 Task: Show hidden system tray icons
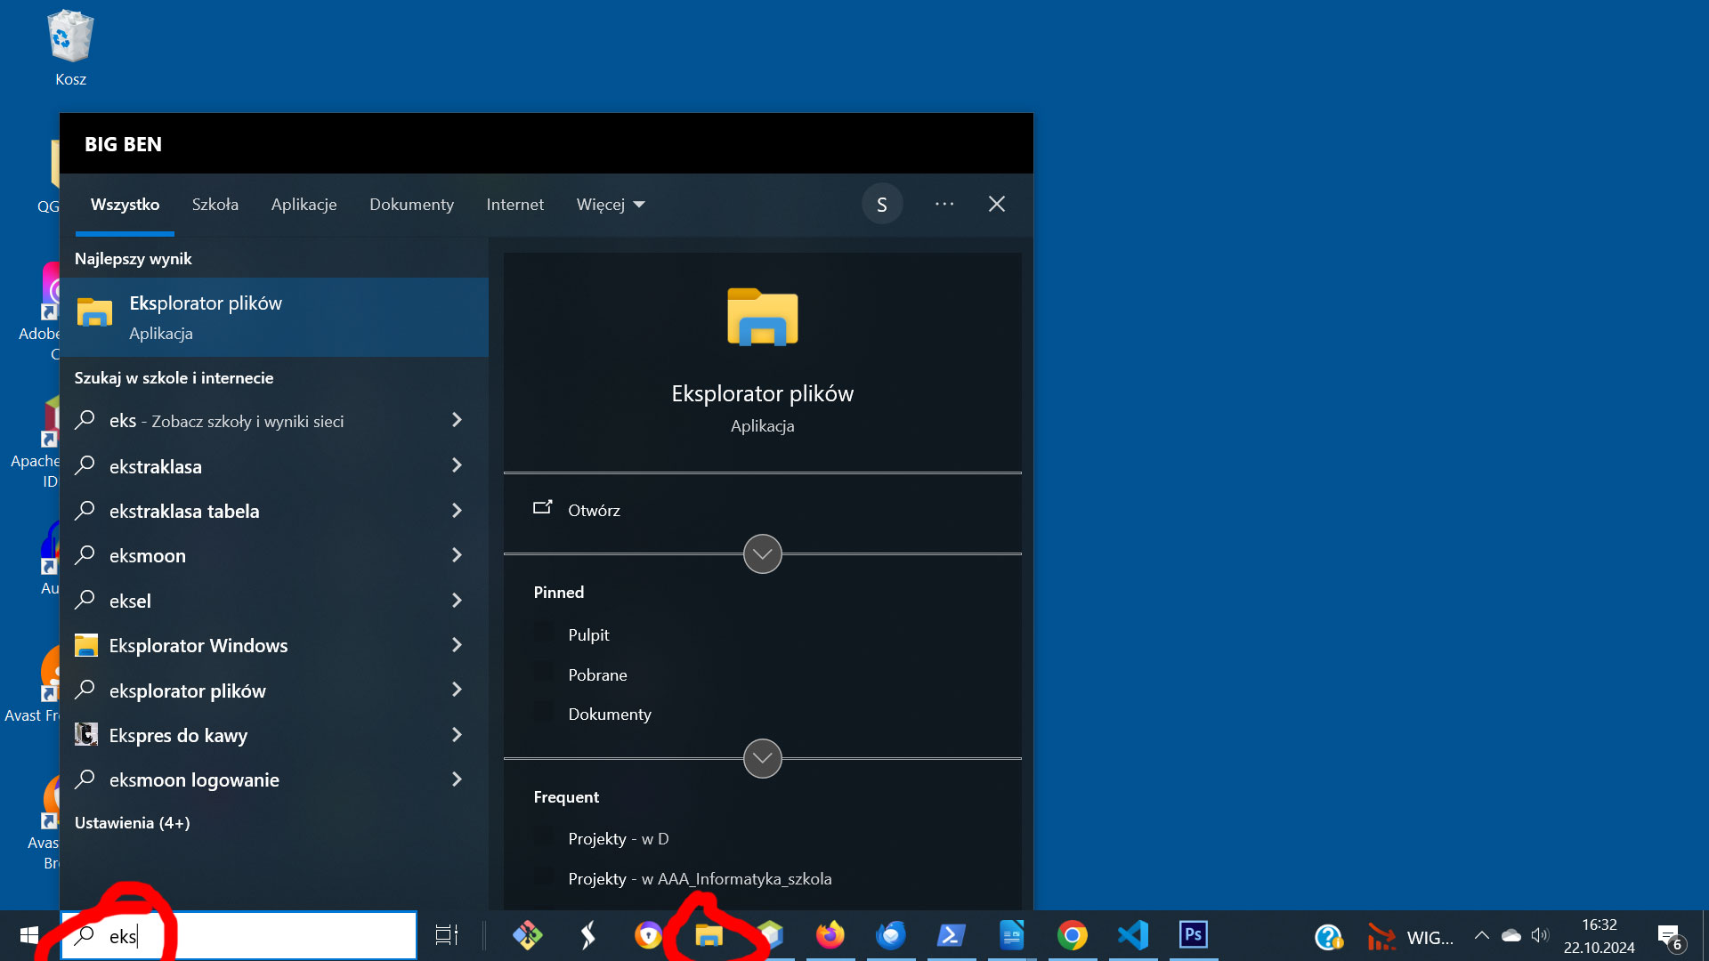click(1481, 935)
